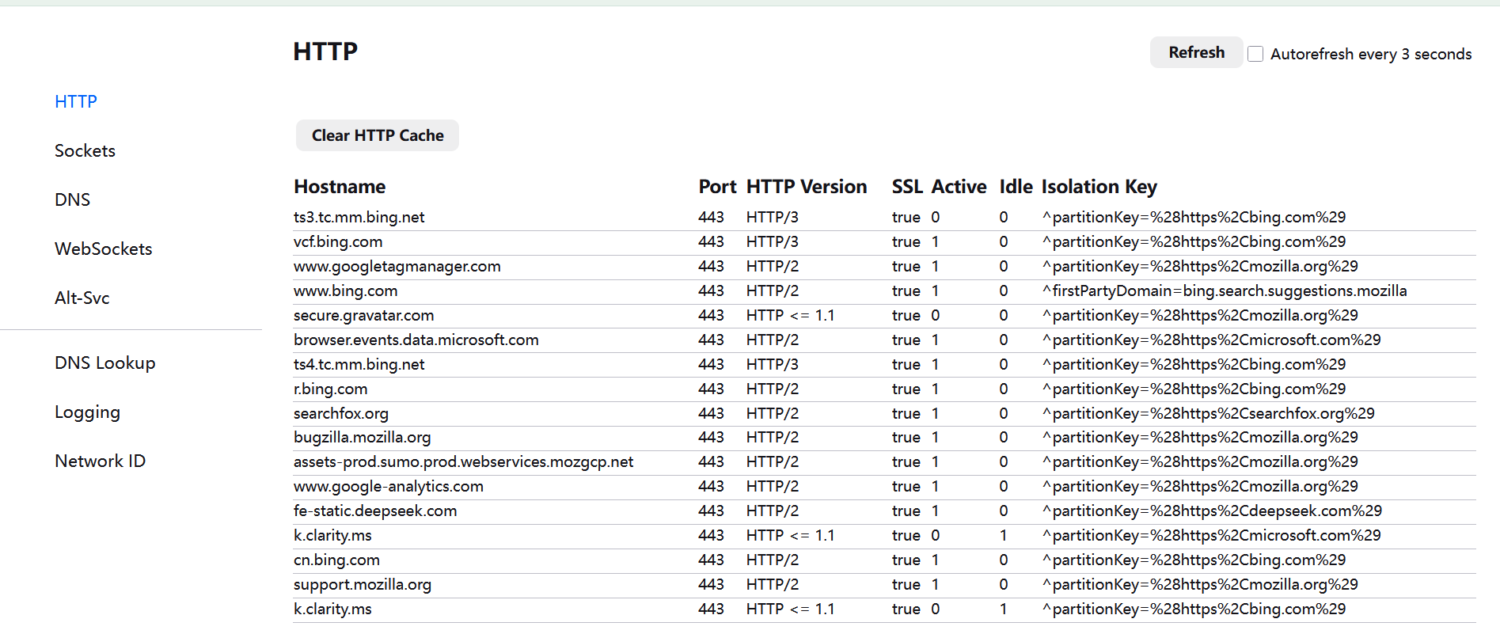
Task: Select the support.mozilla.org hostname
Action: click(362, 584)
